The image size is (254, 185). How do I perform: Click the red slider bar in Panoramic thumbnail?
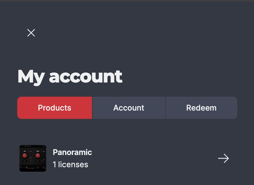click(x=30, y=168)
